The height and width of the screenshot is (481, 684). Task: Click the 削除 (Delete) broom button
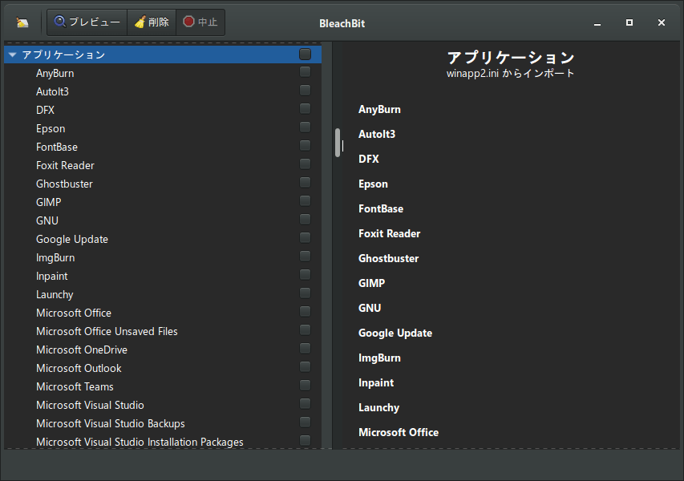152,22
